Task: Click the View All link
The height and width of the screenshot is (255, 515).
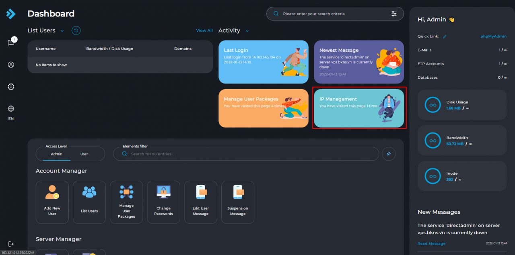Action: coord(204,31)
